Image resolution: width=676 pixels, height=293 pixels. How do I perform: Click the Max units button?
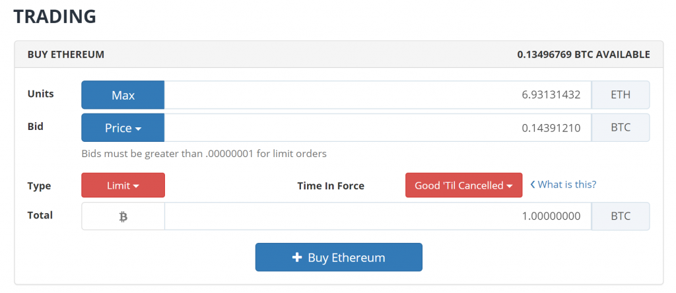pos(123,95)
